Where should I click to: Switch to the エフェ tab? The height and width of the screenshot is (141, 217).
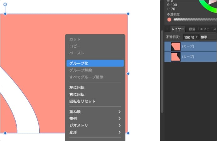point(204,29)
